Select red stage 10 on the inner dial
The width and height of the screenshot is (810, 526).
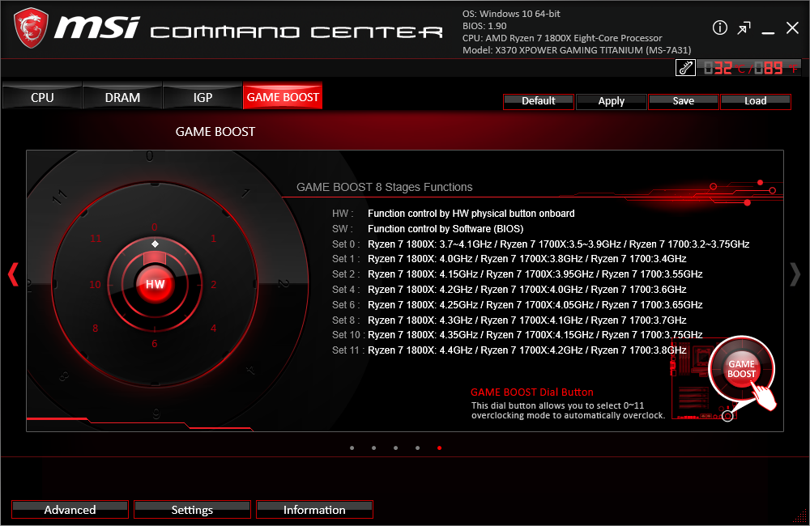coord(95,284)
